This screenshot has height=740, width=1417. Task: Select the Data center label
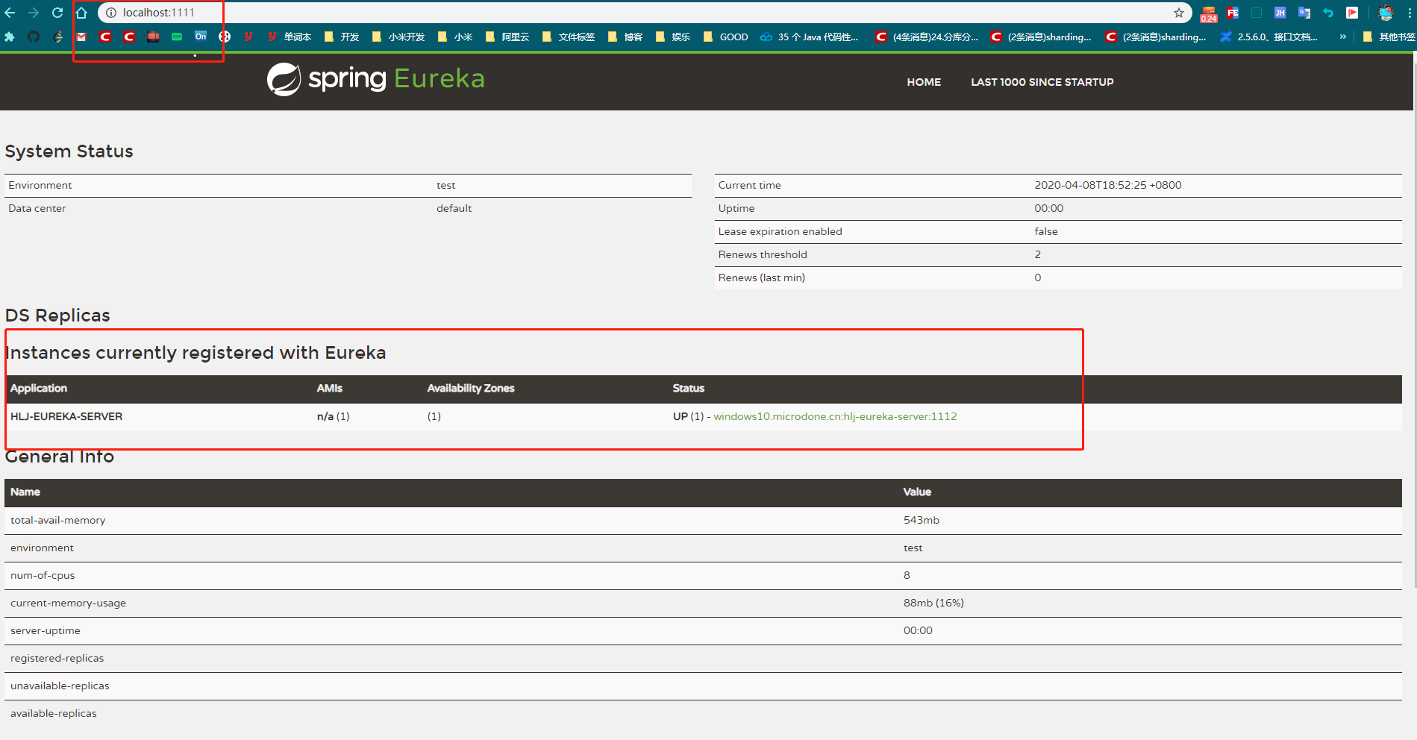click(x=37, y=208)
